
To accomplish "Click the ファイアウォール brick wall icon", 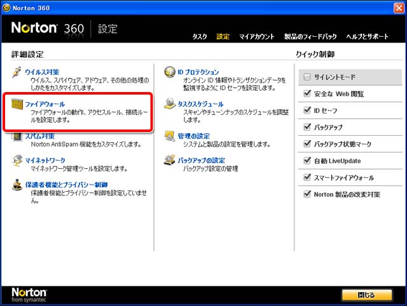I will point(17,103).
